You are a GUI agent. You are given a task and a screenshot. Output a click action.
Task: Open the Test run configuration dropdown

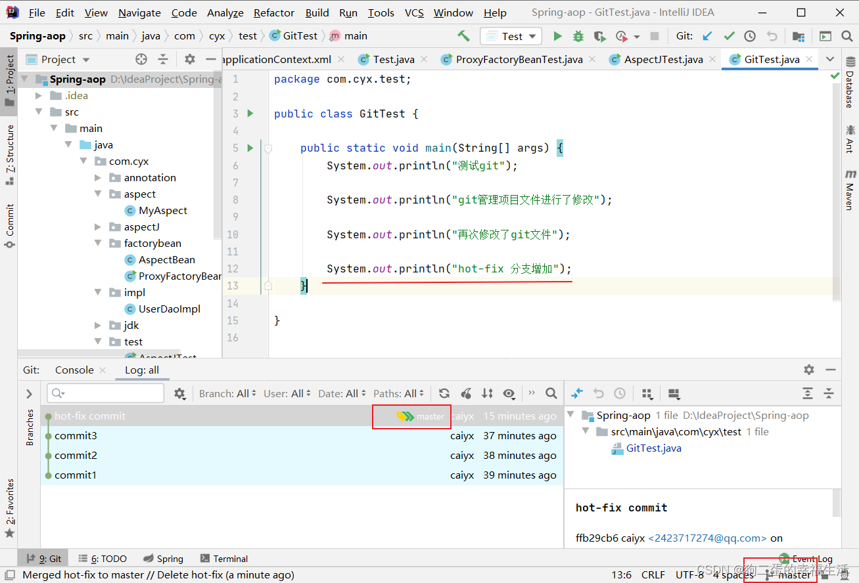[x=511, y=36]
